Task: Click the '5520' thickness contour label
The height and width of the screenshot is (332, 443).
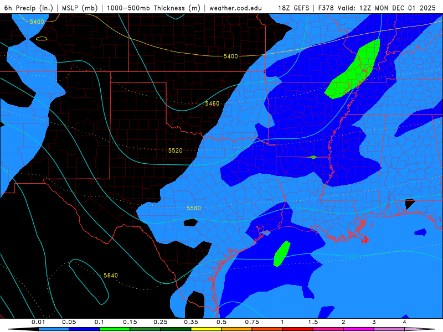Action: click(176, 151)
